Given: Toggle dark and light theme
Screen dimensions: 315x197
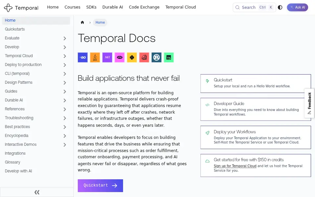Looking at the screenshot, I should pyautogui.click(x=280, y=8).
